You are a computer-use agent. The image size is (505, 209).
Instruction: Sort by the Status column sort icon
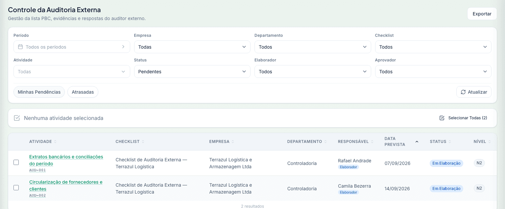pos(450,142)
